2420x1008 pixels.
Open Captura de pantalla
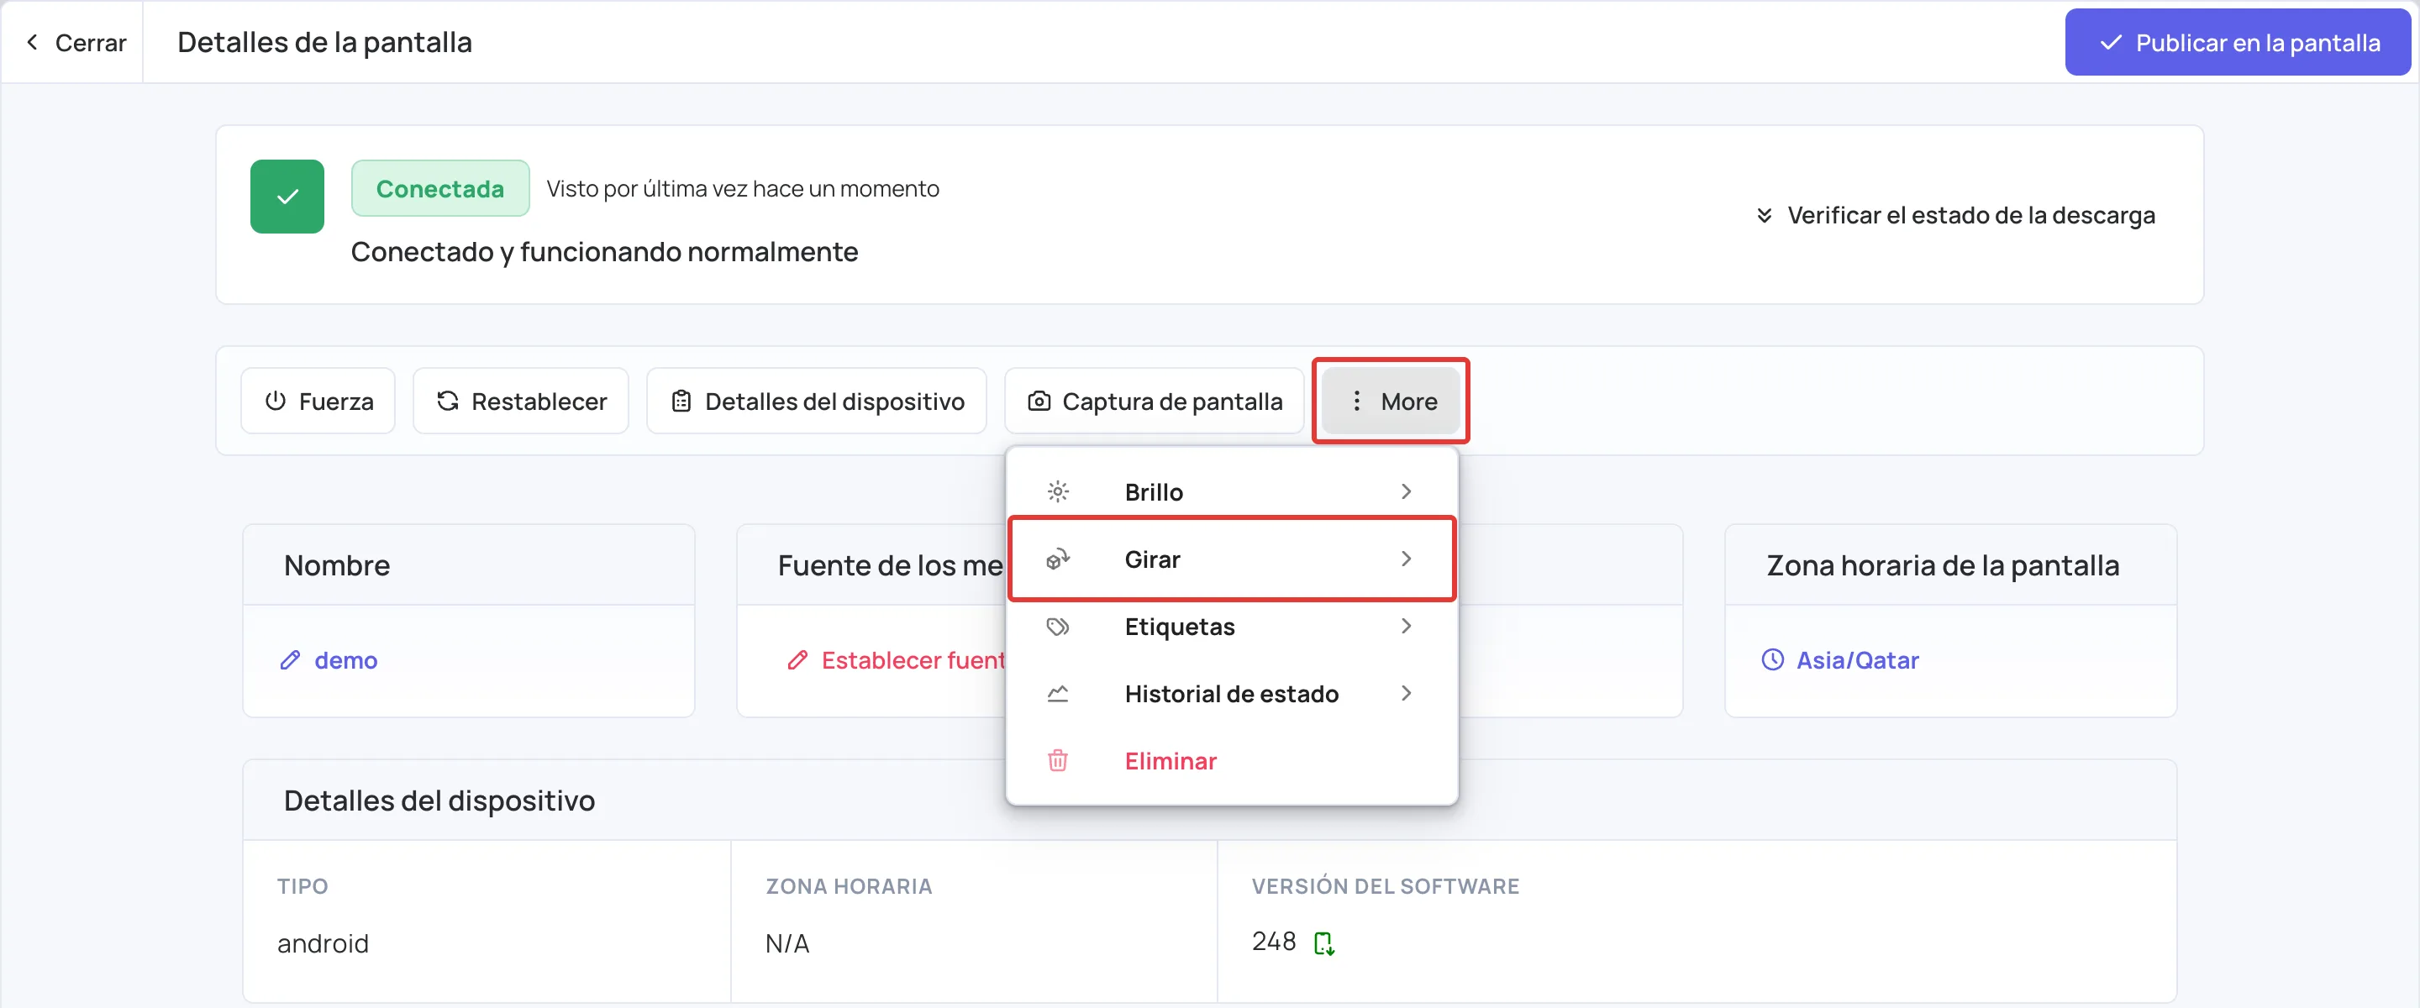click(1154, 402)
